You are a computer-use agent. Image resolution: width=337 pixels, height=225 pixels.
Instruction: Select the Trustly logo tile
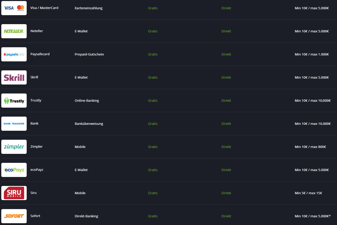[x=14, y=100]
